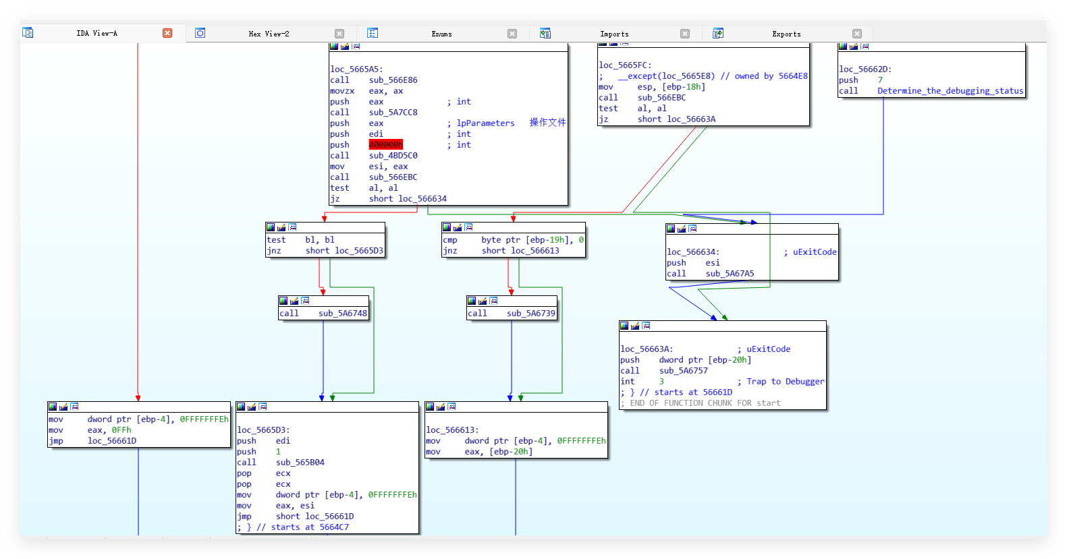Click the sub_4BD5C0 call target
The image size is (1067, 559).
[393, 155]
